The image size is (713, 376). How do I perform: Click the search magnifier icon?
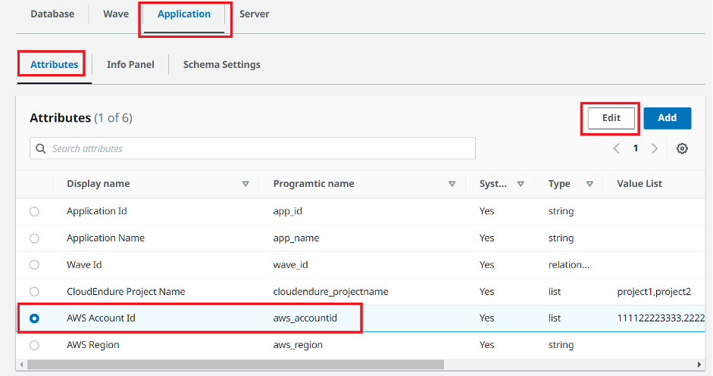coord(41,148)
